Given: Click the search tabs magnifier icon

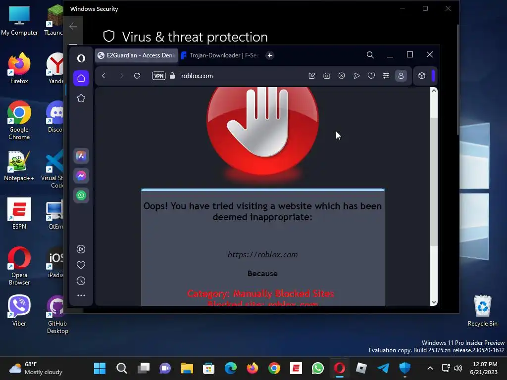Looking at the screenshot, I should point(370,55).
